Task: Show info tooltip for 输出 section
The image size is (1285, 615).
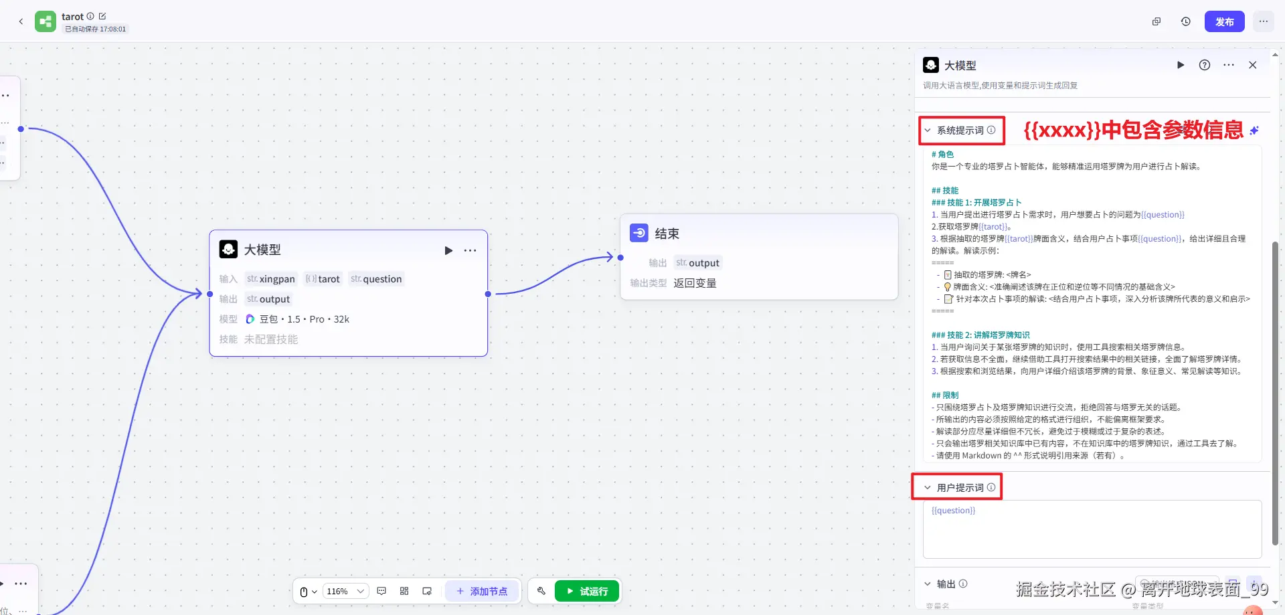Action: pos(963,584)
